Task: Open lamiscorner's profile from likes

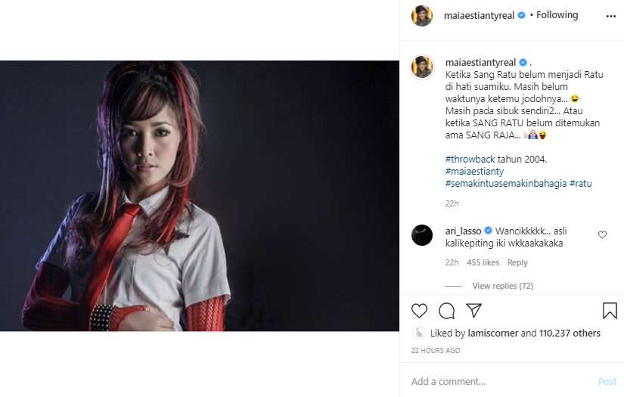Action: tap(493, 333)
